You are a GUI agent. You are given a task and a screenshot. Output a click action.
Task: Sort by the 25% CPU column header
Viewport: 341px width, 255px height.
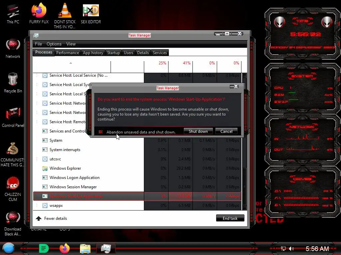pos(156,67)
